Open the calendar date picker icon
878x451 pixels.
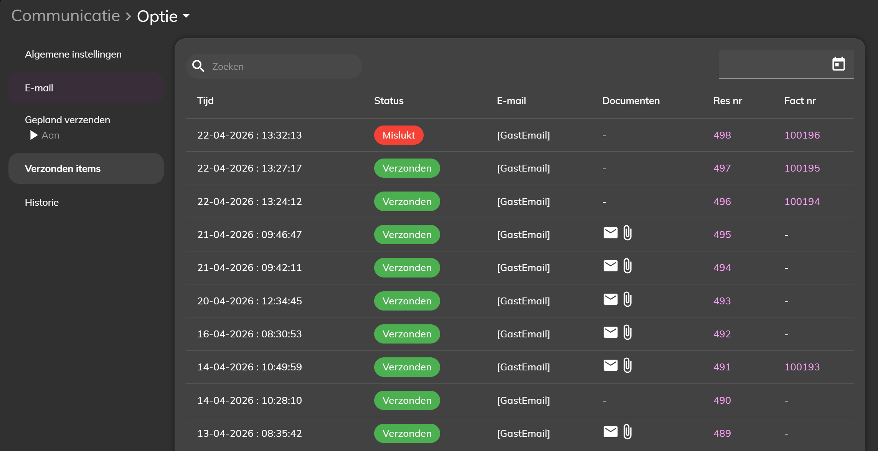pyautogui.click(x=838, y=64)
